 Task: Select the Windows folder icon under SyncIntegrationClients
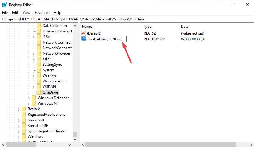pyautogui.click(x=24, y=137)
